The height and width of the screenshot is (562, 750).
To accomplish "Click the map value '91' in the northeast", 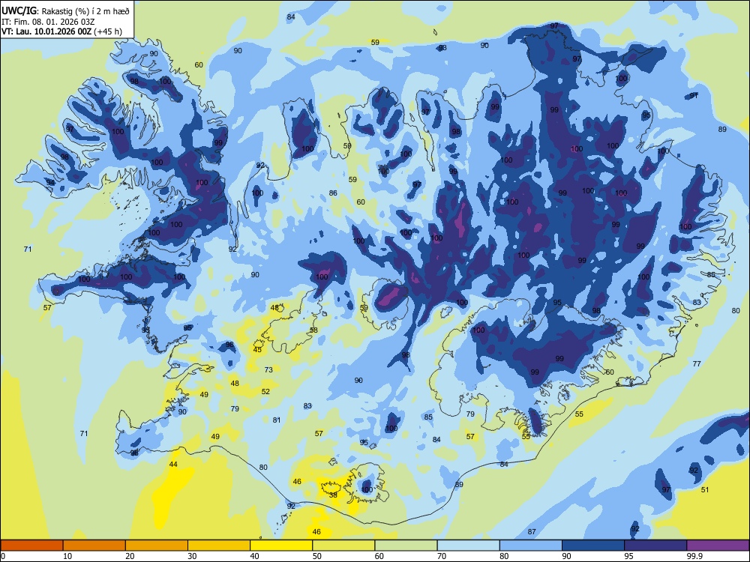I will tap(694, 96).
